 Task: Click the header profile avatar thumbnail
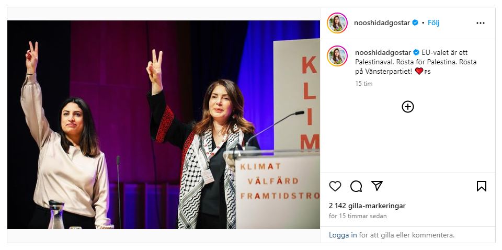coord(337,23)
